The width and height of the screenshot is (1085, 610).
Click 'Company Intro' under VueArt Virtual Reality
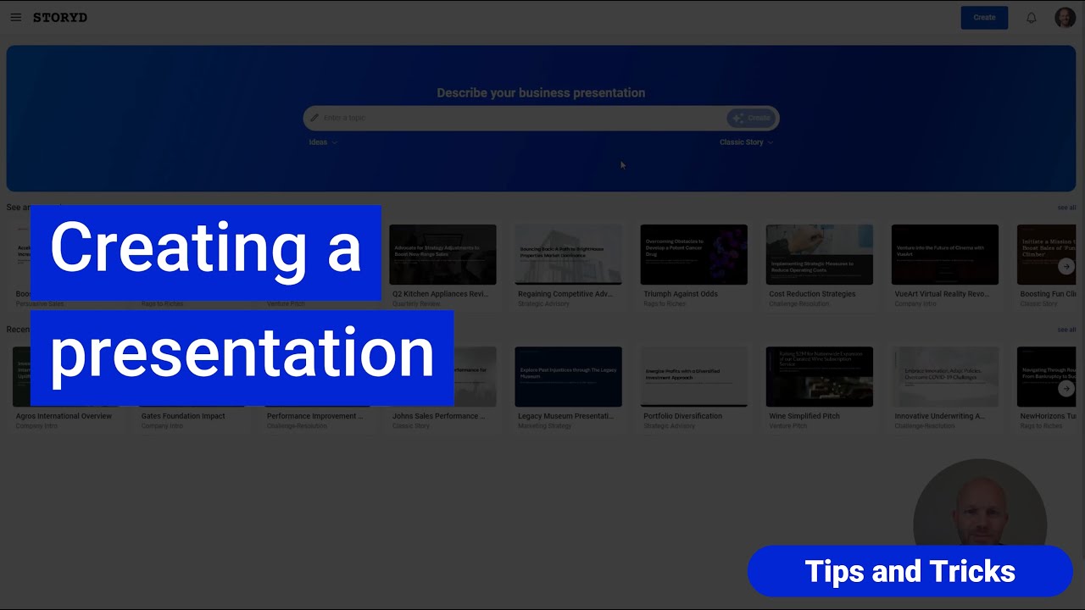915,304
